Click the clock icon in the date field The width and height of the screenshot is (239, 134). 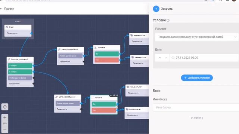[173, 58]
